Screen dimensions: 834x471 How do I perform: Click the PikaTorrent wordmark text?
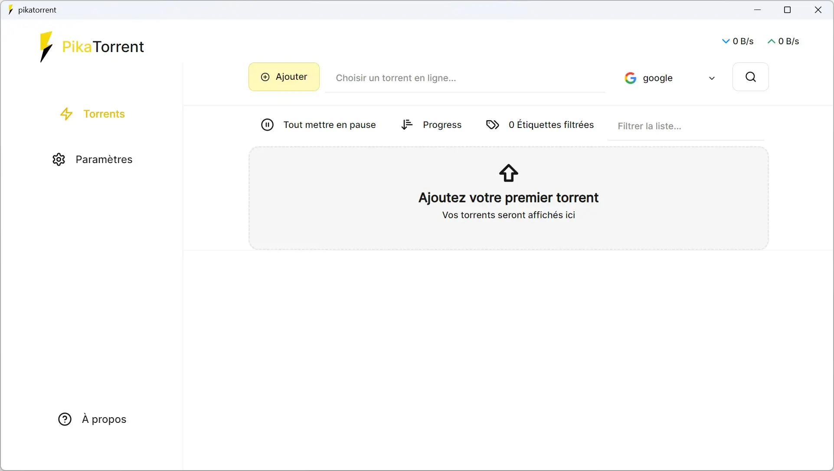tap(103, 47)
